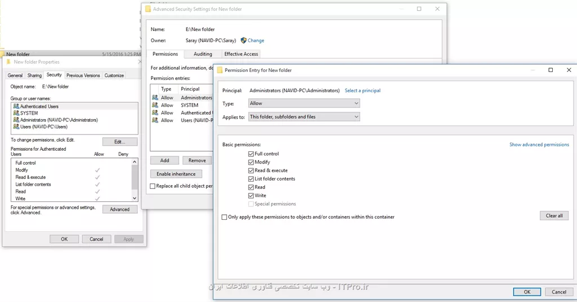
Task: Toggle the Read & execute checkbox
Action: [x=251, y=170]
